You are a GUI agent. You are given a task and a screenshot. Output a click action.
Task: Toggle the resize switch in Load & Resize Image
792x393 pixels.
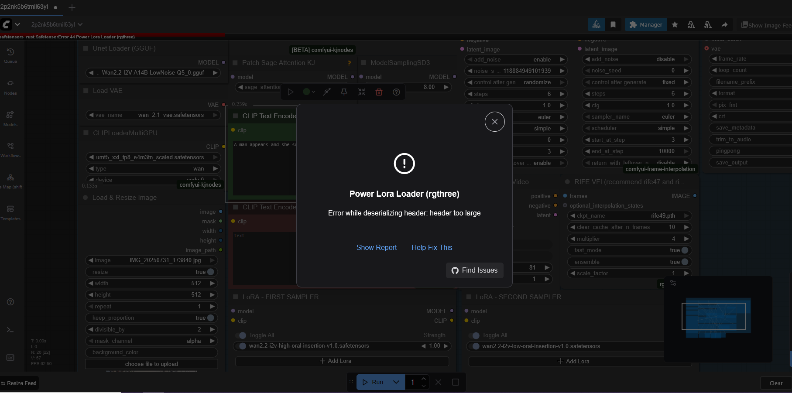pyautogui.click(x=211, y=272)
